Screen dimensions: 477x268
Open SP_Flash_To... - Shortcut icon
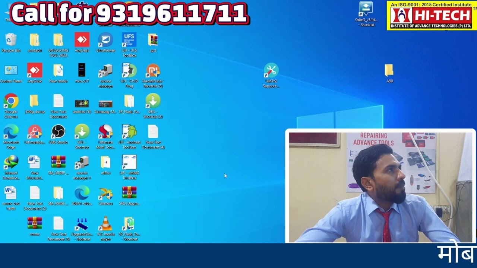(x=129, y=228)
